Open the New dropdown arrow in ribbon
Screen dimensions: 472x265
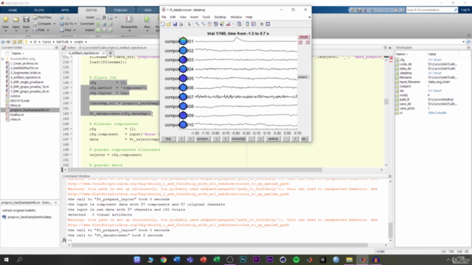pos(5,31)
